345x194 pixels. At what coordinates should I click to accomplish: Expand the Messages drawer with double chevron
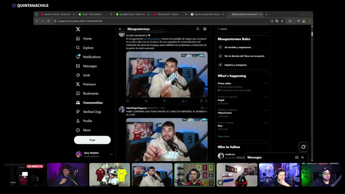click(302, 157)
